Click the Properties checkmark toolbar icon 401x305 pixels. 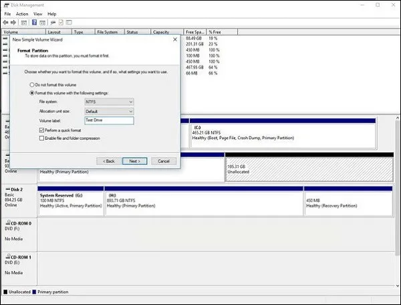61,23
